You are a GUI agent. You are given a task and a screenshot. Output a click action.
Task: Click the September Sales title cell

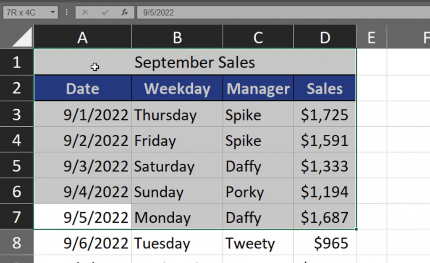tap(194, 62)
